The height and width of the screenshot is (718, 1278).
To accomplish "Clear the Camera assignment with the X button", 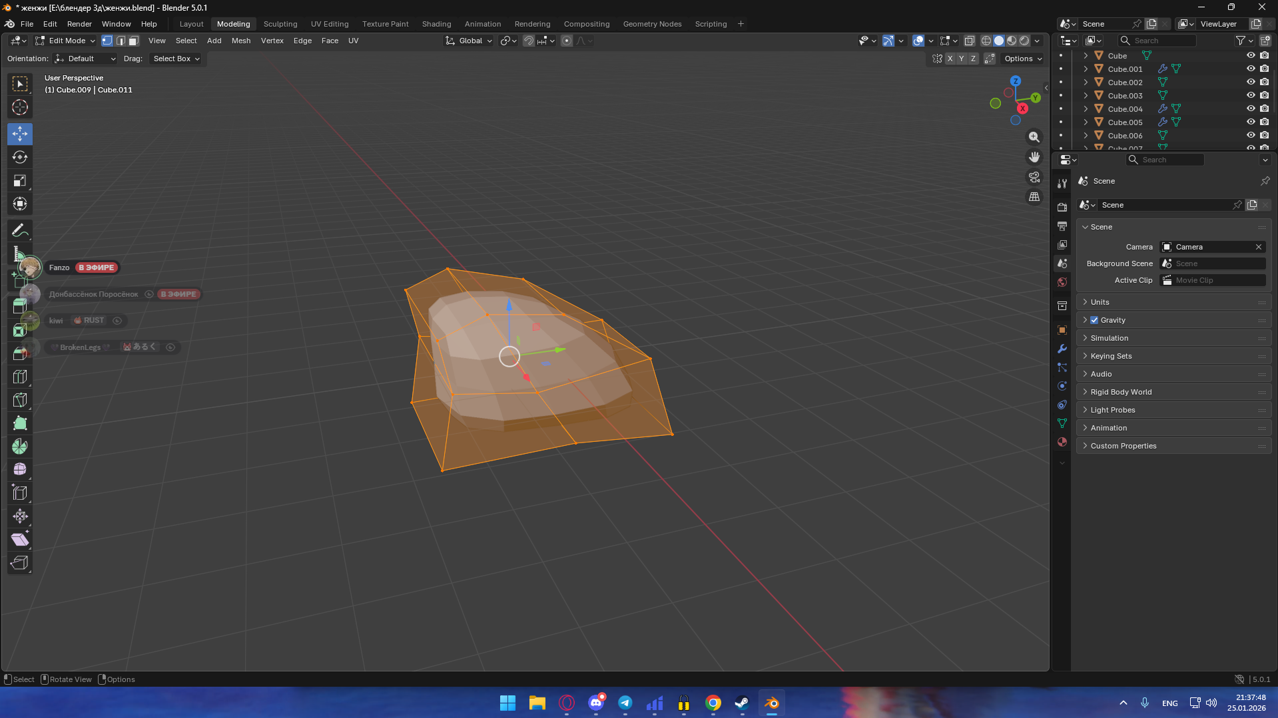I will click(x=1259, y=247).
